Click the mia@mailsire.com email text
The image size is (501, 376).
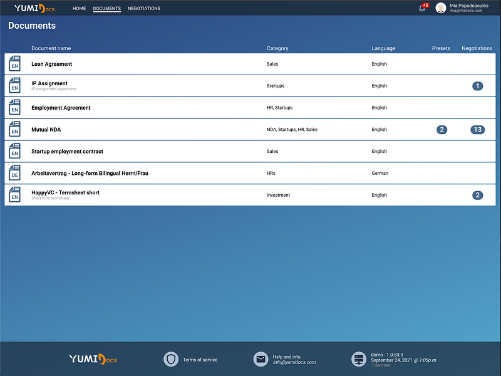[466, 11]
